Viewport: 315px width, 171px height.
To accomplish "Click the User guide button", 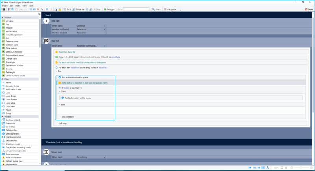I will click(170, 9).
